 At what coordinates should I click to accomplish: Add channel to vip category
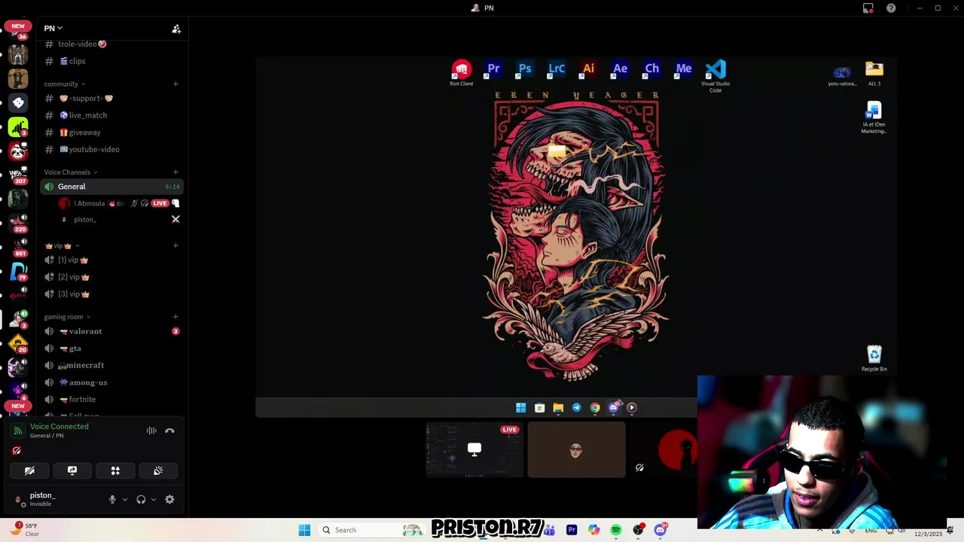(x=175, y=245)
